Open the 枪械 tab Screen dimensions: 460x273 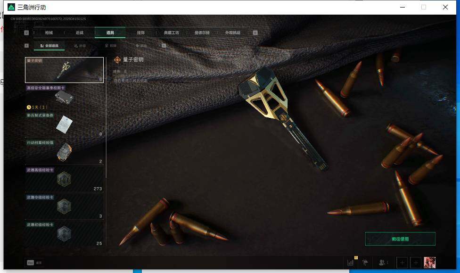pyautogui.click(x=49, y=33)
